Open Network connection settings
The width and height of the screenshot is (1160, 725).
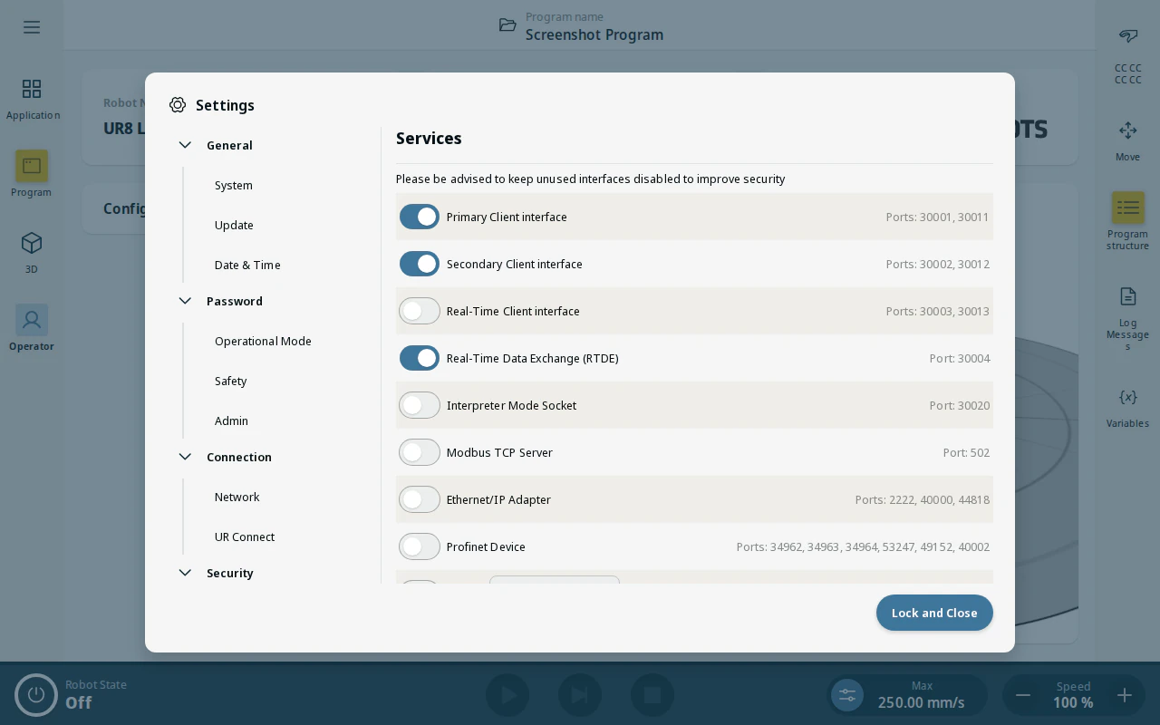(x=237, y=497)
